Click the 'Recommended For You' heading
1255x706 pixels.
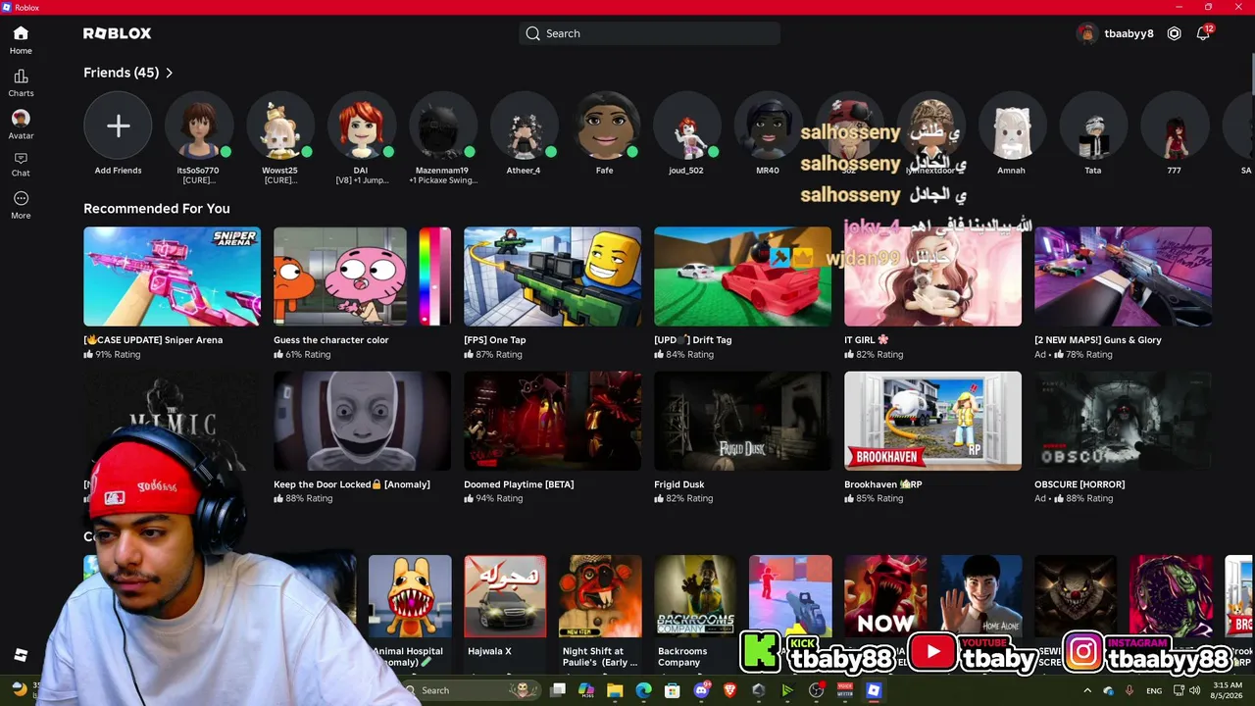coord(157,208)
